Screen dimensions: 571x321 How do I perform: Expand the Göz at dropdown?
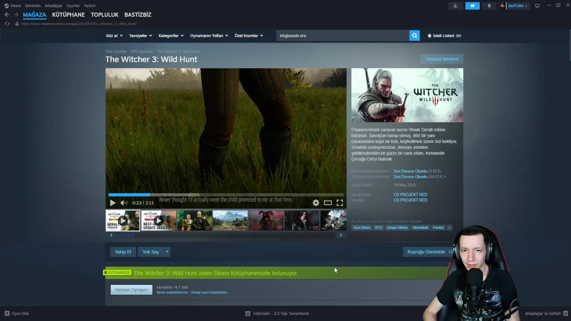click(x=114, y=36)
